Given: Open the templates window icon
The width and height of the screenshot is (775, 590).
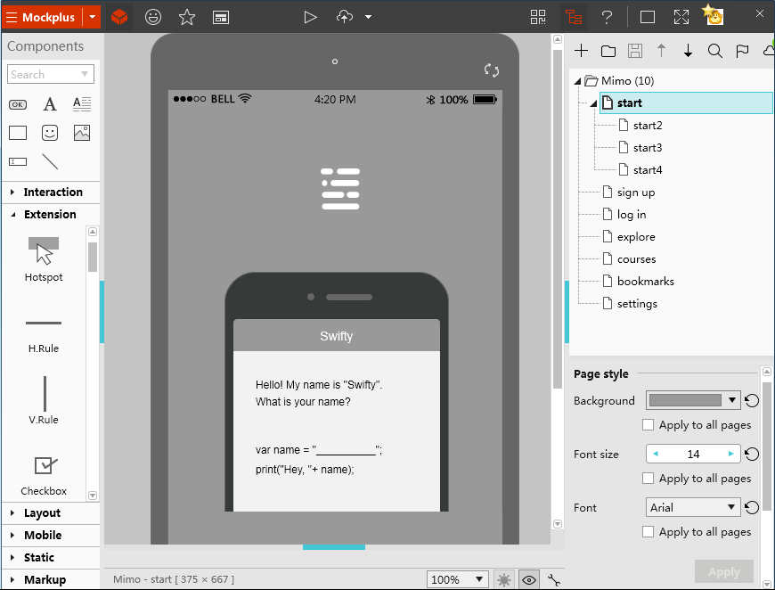Looking at the screenshot, I should pos(220,18).
